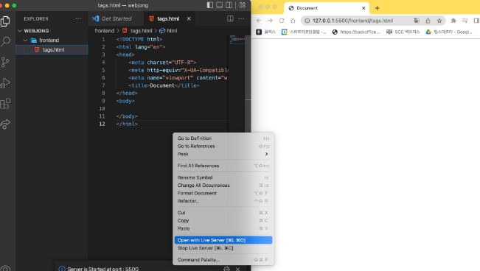480x271 pixels.
Task: Choose Format Document
Action: (223, 194)
